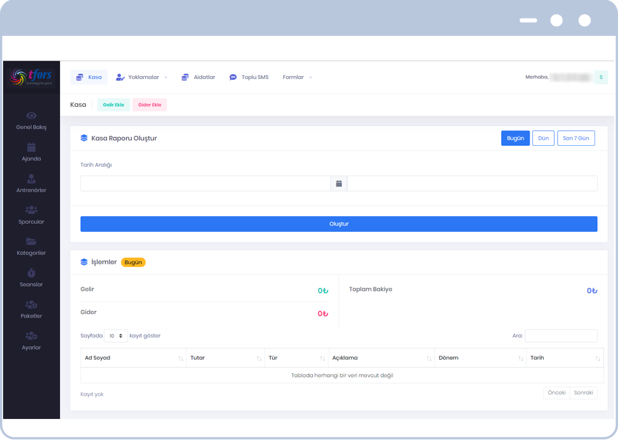Click the Aidatlar coins icon
The width and height of the screenshot is (618, 440).
185,77
